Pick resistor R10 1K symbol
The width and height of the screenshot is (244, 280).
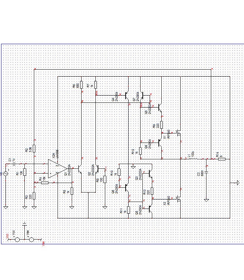pos(119,172)
